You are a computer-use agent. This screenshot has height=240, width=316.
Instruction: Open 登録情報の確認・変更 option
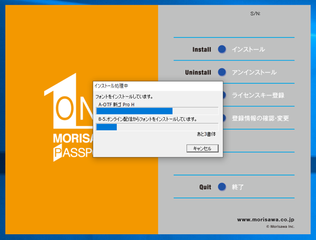tap(260, 118)
